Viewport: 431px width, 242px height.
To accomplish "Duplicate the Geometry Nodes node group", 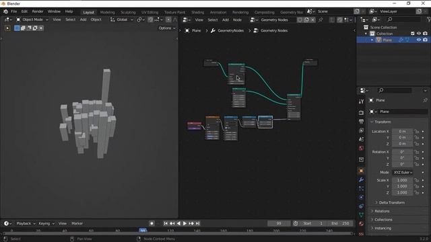I will 306,19.
